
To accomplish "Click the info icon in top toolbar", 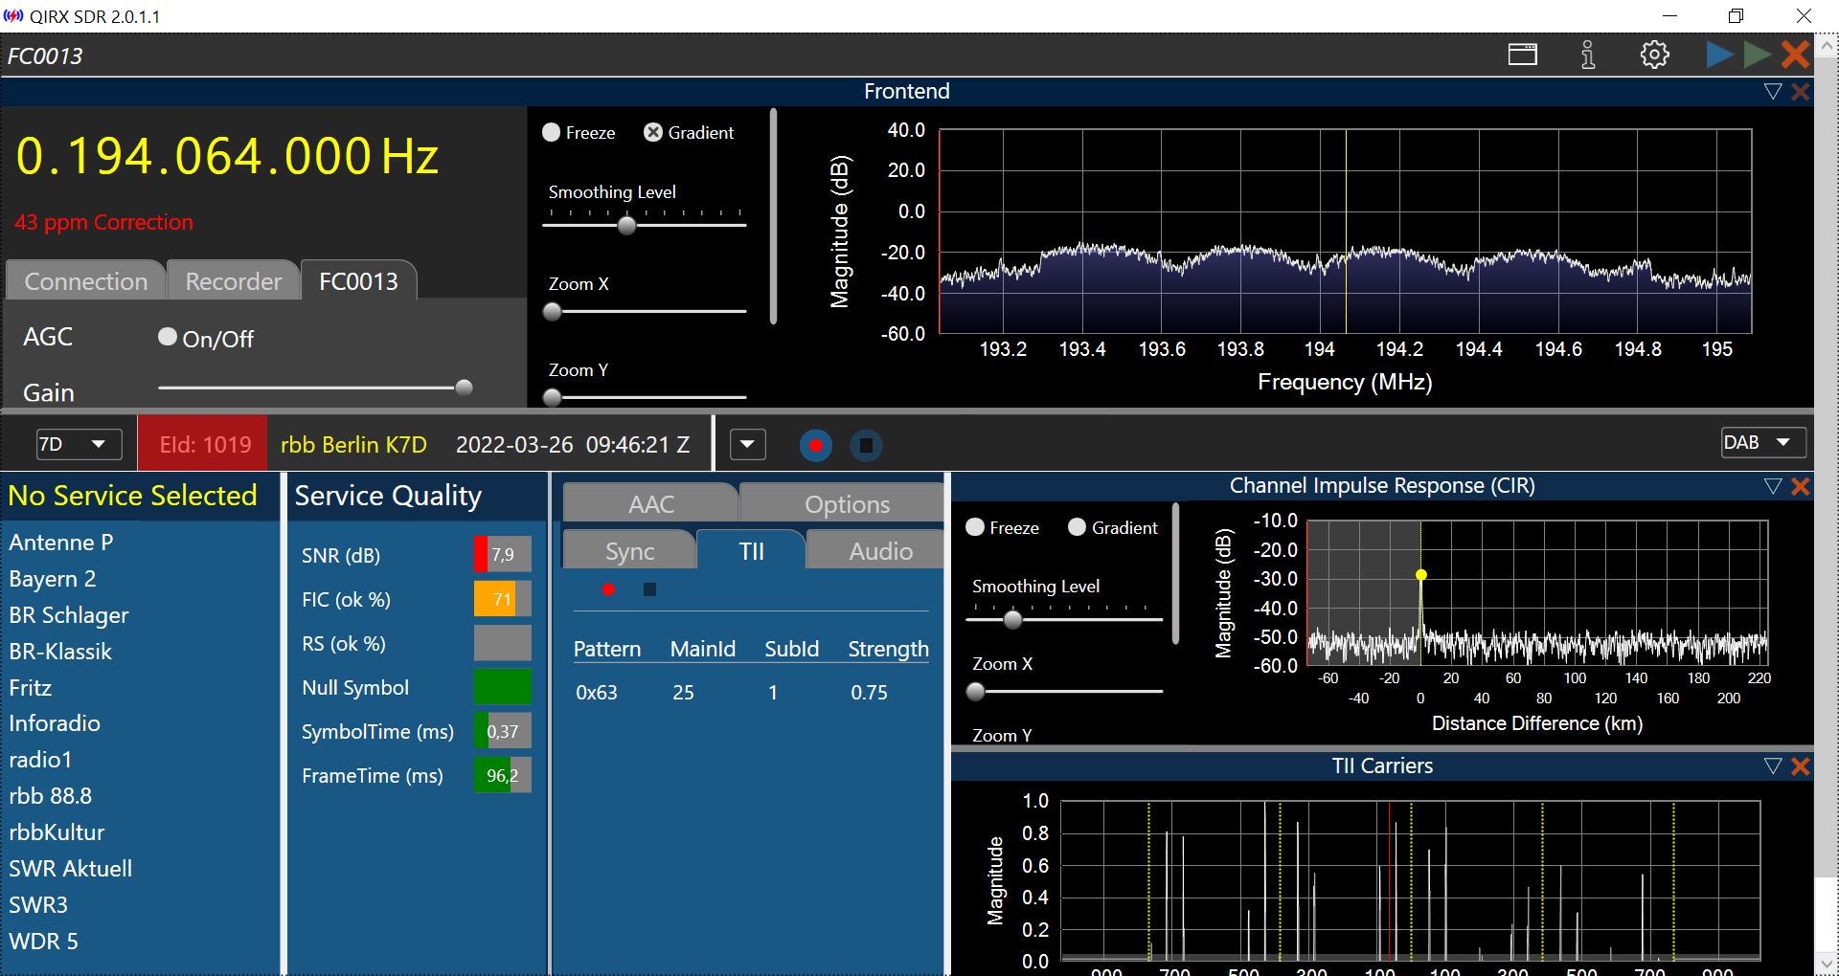I will pos(1587,55).
